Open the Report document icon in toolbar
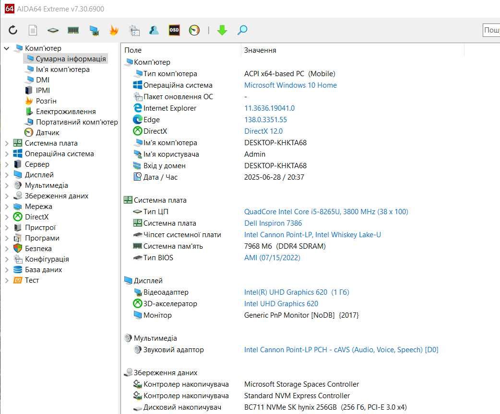The height and width of the screenshot is (414, 500). [33, 30]
